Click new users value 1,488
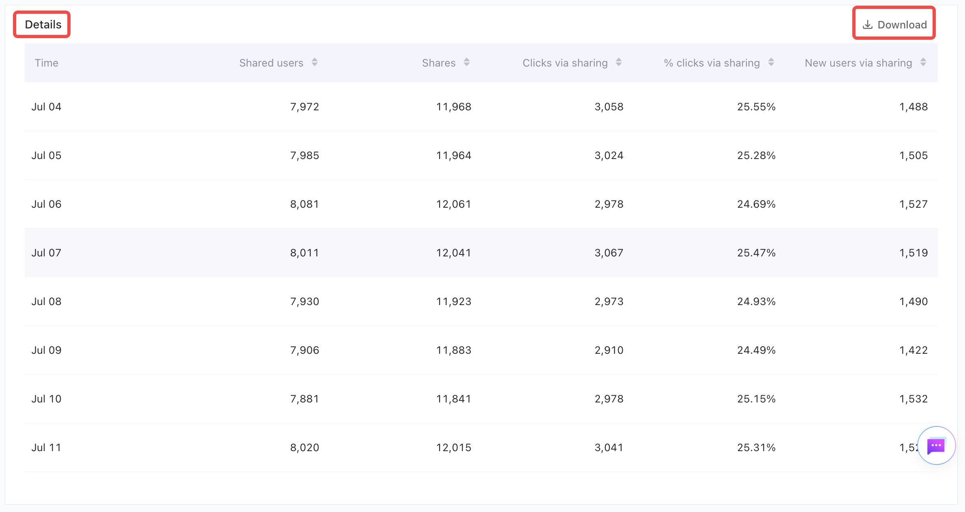Screen dimensions: 965x512 914,107
